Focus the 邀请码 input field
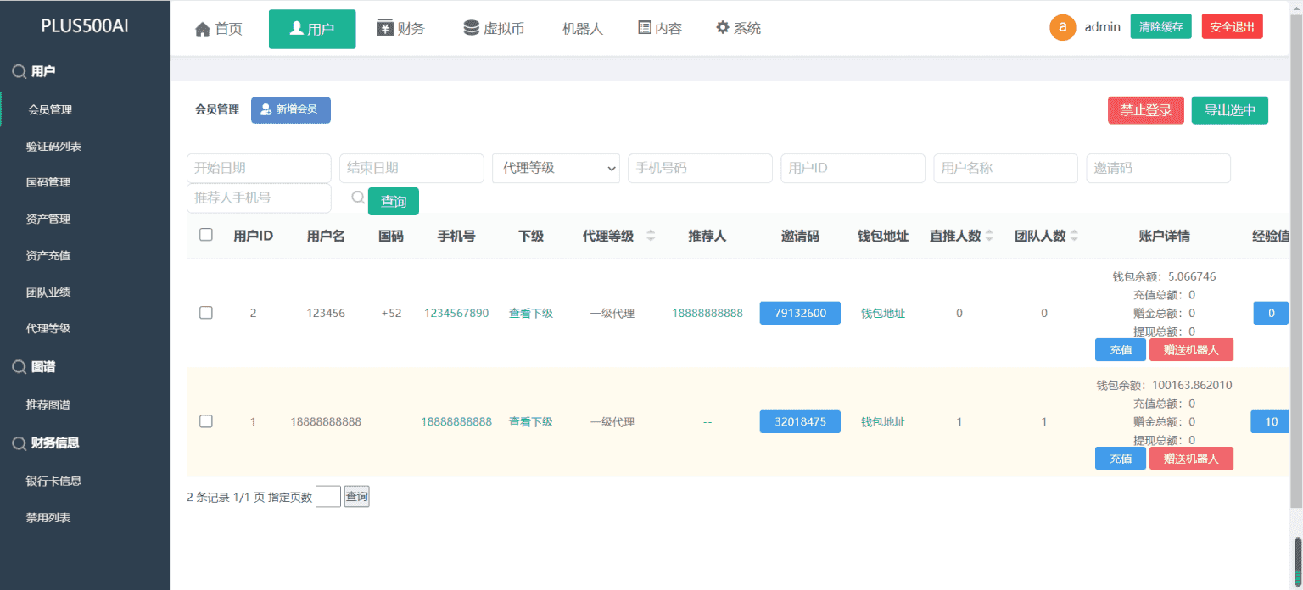The image size is (1303, 590). click(x=1158, y=168)
